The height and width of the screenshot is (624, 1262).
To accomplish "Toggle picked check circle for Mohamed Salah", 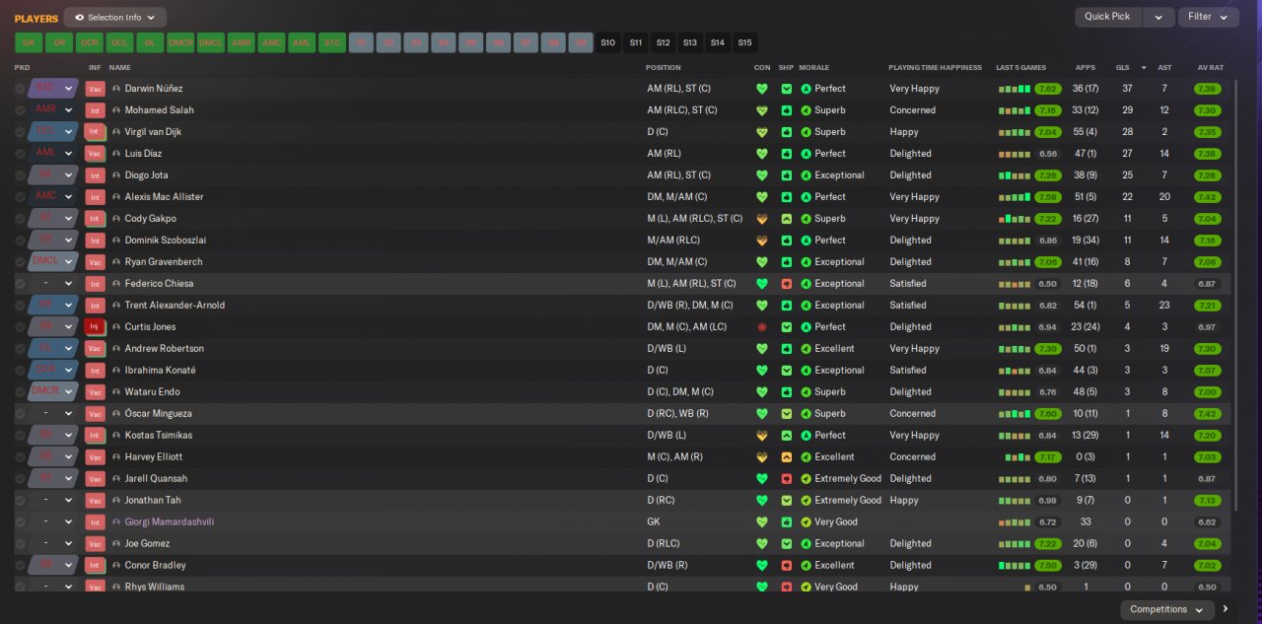I will 20,110.
